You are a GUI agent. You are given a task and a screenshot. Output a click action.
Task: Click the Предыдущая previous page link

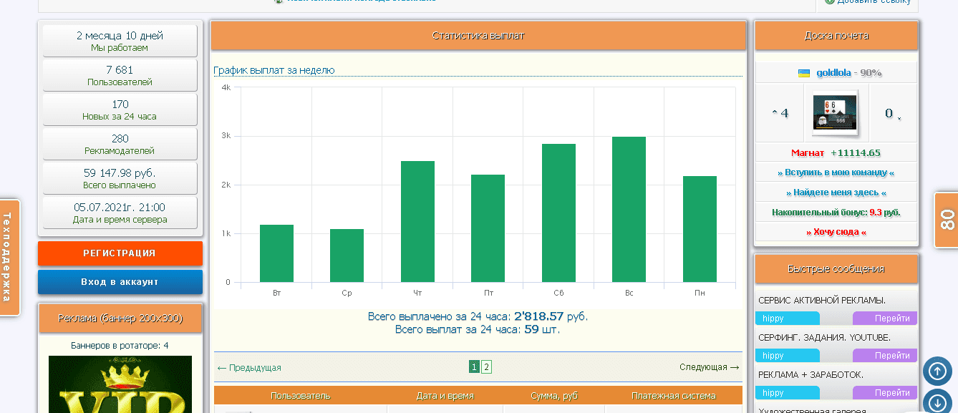coord(249,368)
